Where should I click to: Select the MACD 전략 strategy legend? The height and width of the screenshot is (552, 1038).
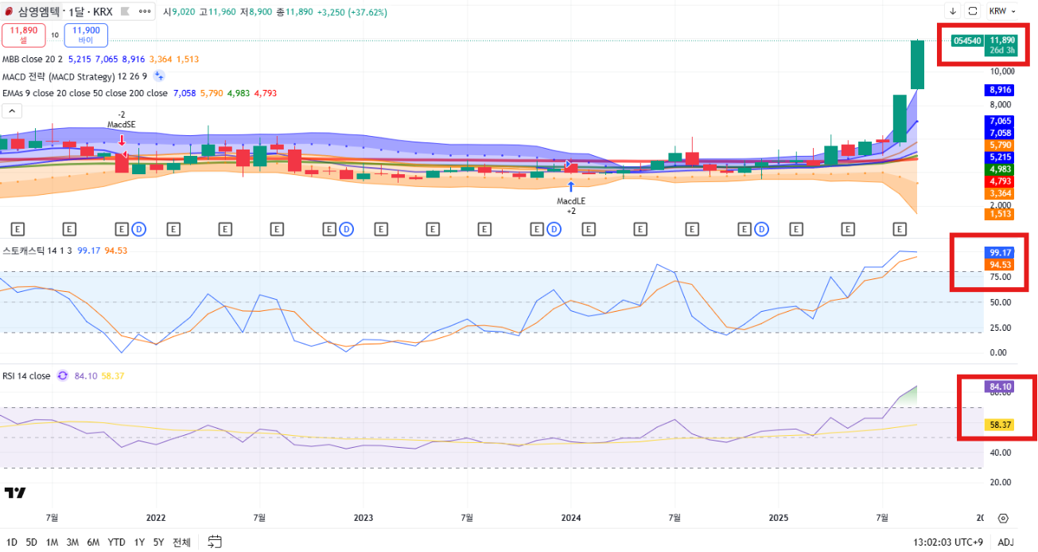tap(75, 76)
